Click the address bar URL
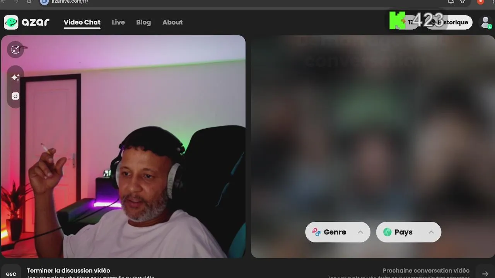The image size is (495, 278). tap(70, 2)
